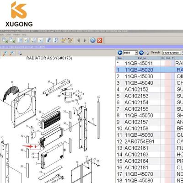Click the checklist page toolbar icon

(27, 40)
